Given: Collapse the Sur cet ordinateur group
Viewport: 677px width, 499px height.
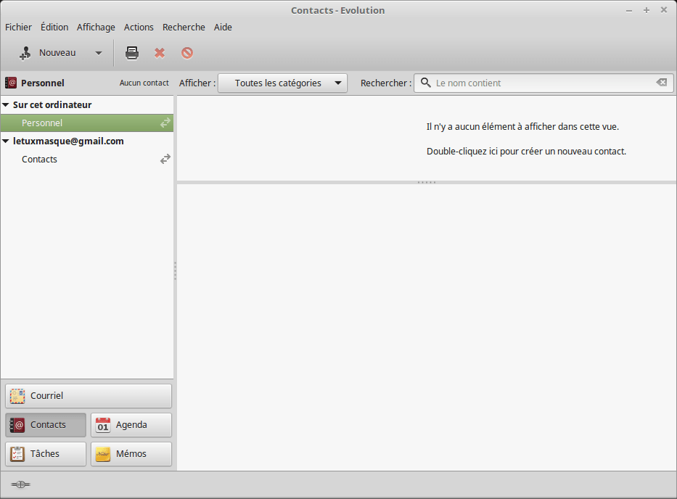Looking at the screenshot, I should [6, 105].
